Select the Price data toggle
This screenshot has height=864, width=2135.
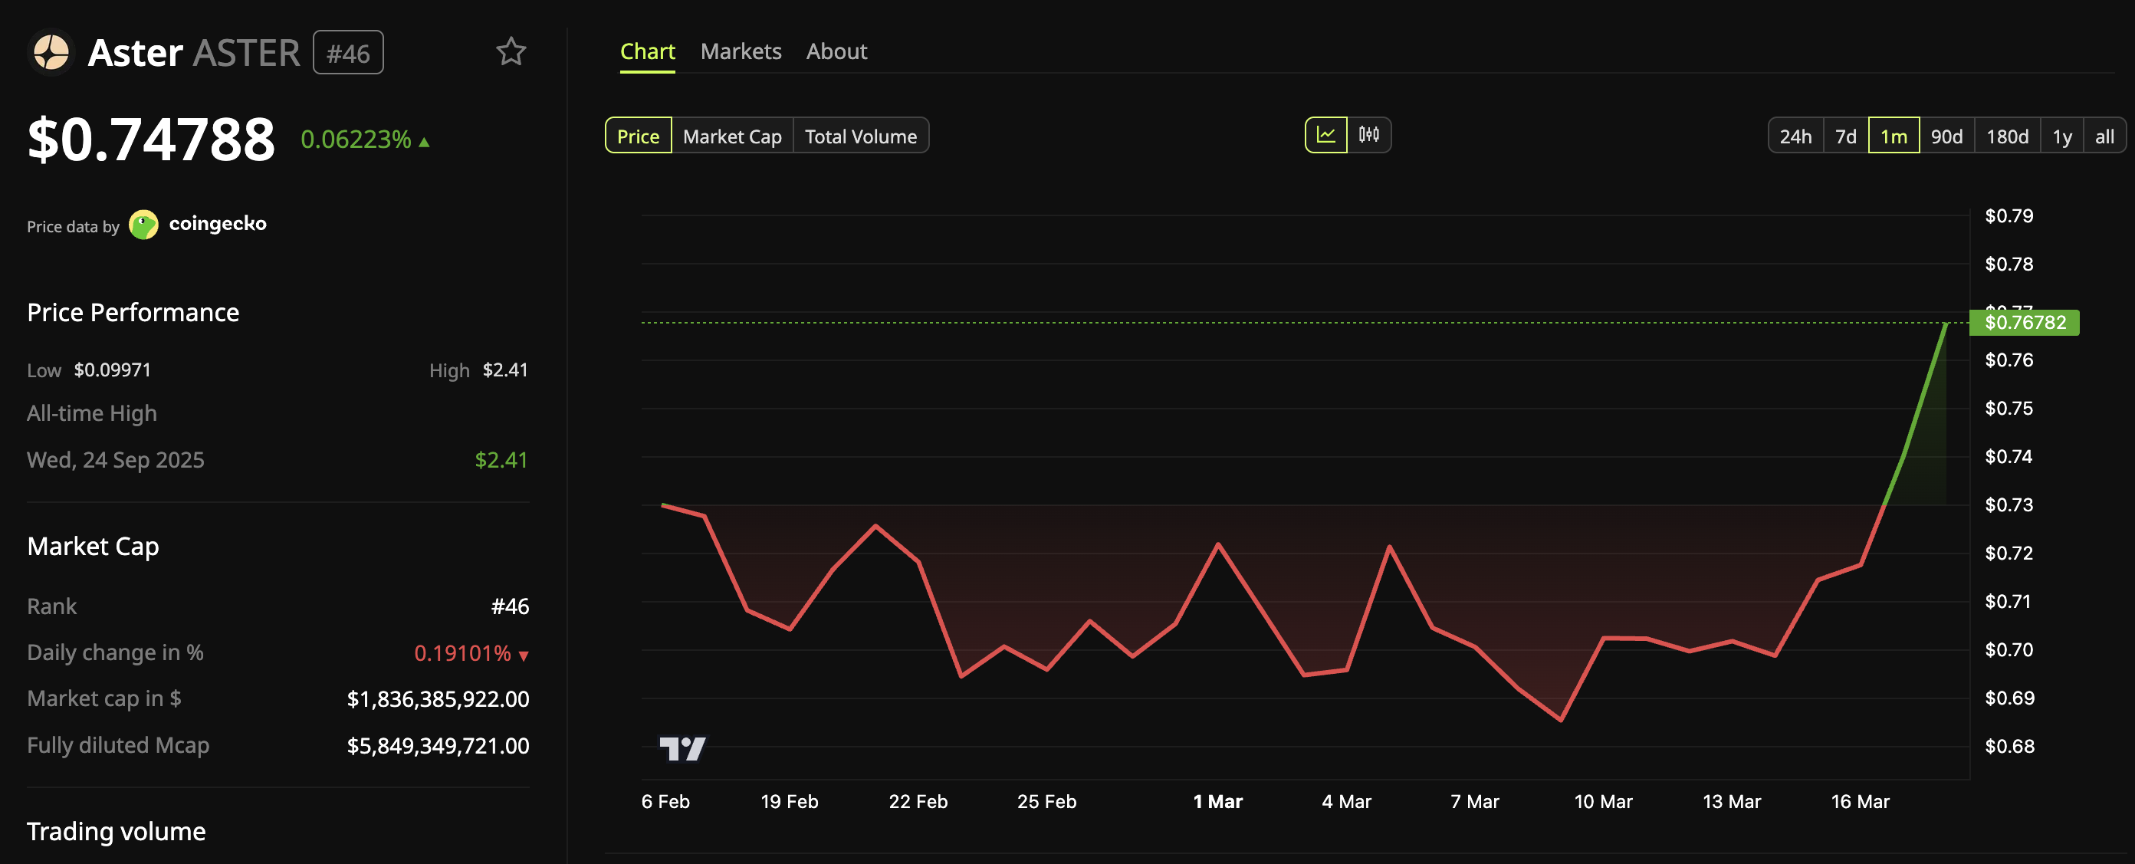(637, 136)
